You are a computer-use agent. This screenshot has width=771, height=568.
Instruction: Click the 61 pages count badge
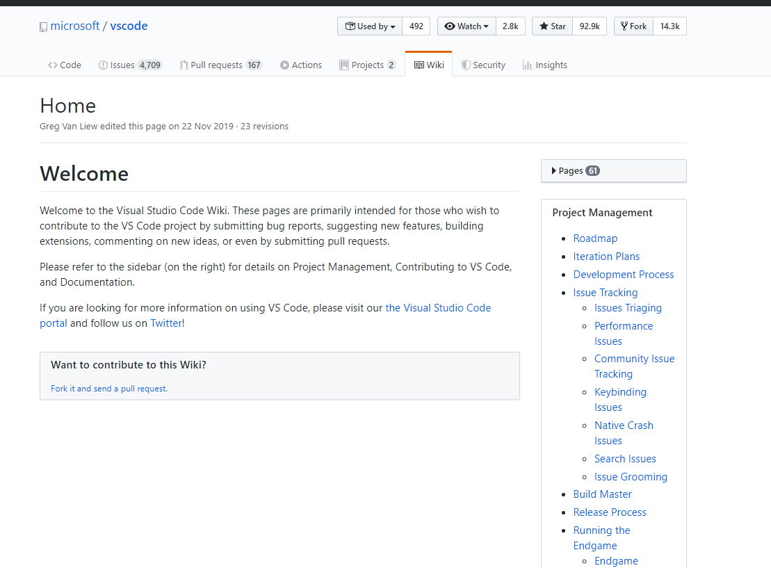coord(592,170)
